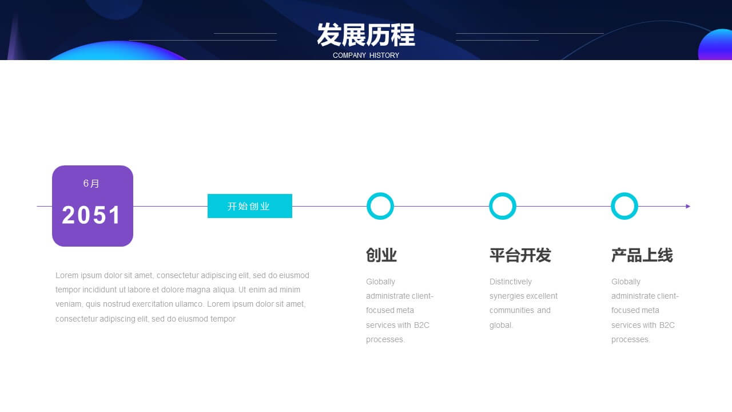
Task: Select the timeline circle above 平台开发
Action: (503, 206)
